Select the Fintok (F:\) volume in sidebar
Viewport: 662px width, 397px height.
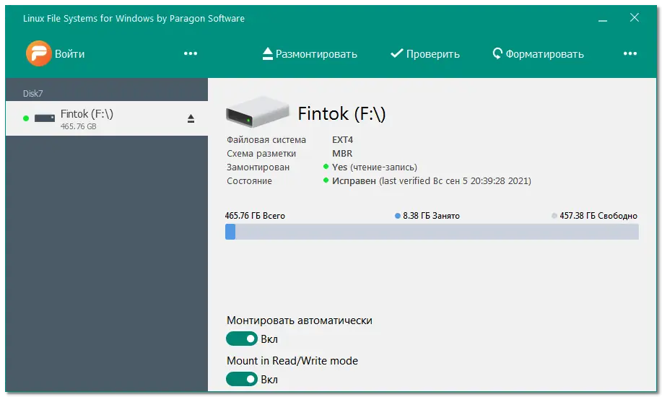click(107, 118)
